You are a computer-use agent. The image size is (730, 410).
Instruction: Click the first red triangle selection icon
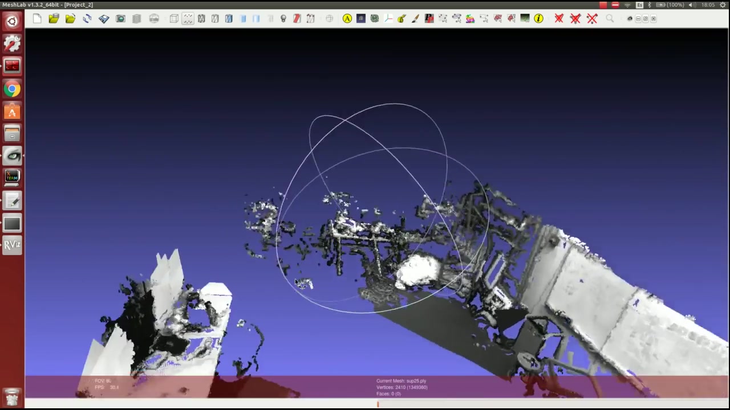(x=497, y=19)
